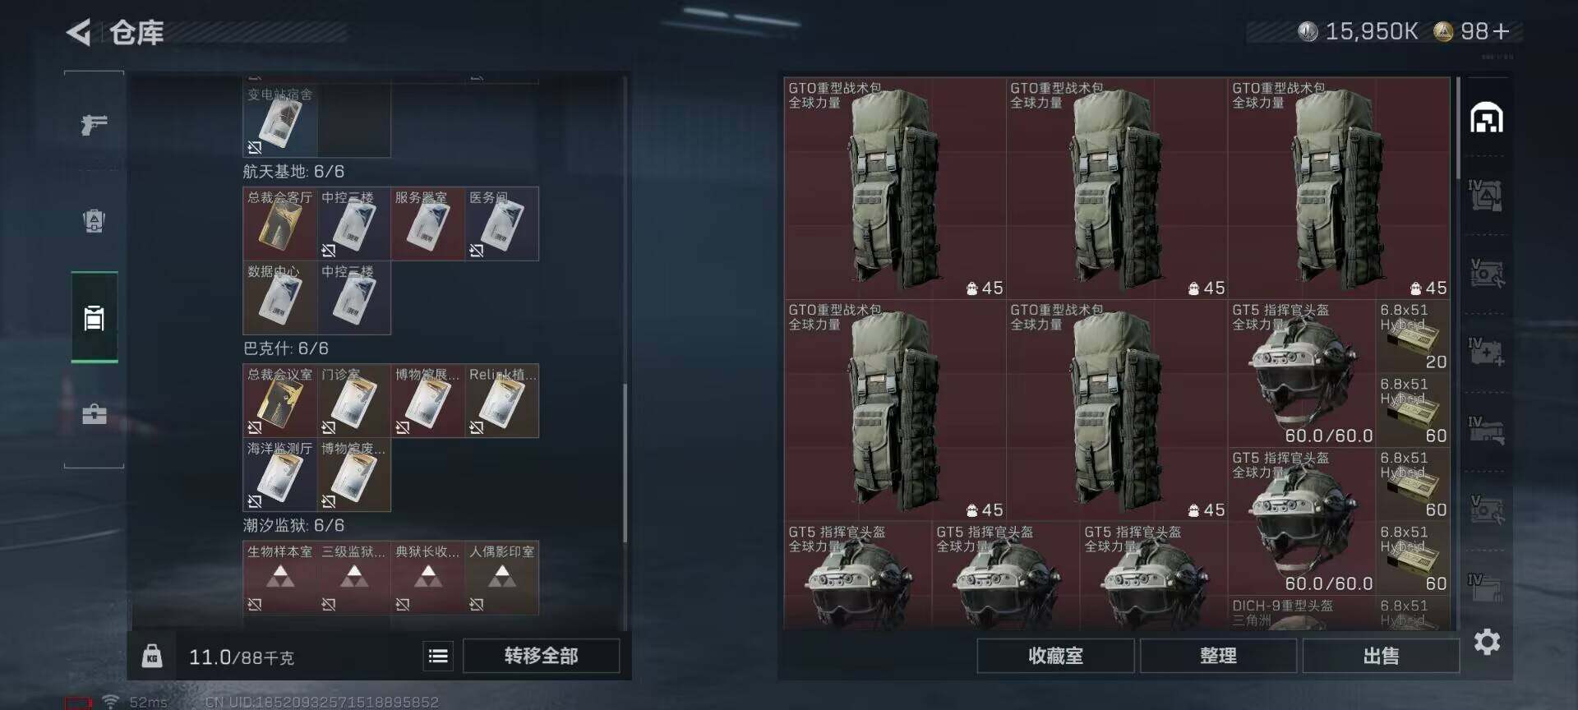Image resolution: width=1578 pixels, height=710 pixels.
Task: Open the settings gear beside 出售
Action: pyautogui.click(x=1487, y=642)
